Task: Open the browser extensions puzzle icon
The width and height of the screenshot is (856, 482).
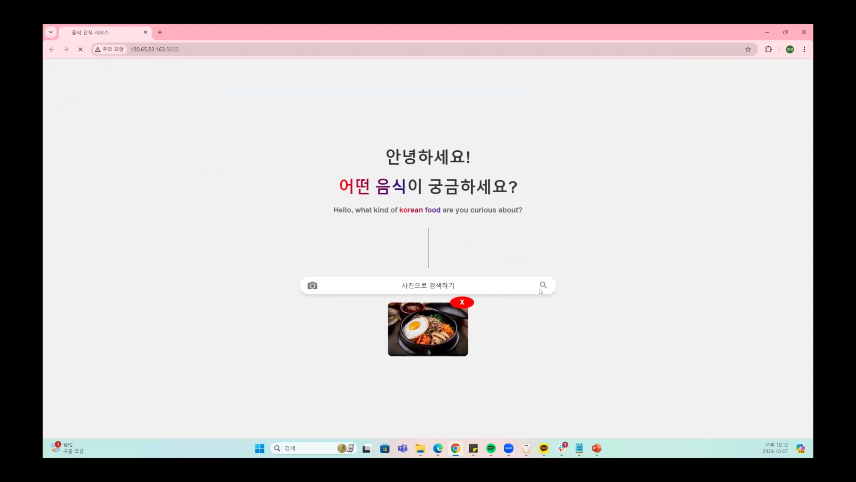Action: (769, 50)
